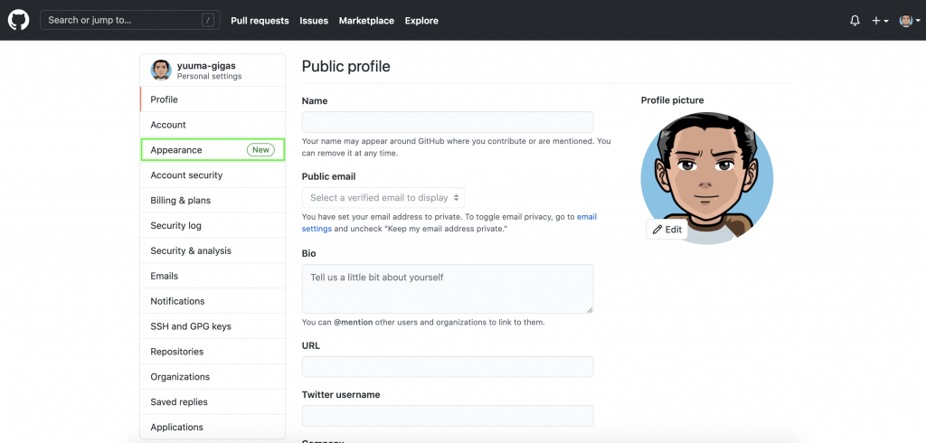Click into the Twitter username field
Image resolution: width=926 pixels, height=443 pixels.
click(x=448, y=416)
